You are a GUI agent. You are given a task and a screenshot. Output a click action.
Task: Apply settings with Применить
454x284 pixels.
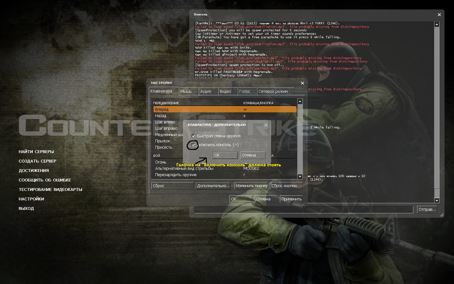pos(291,199)
